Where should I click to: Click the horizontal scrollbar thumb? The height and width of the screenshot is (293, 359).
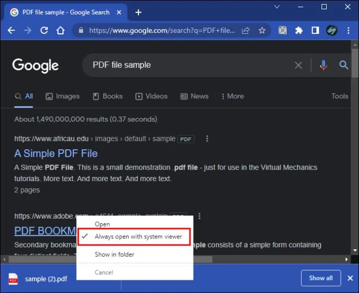click(110, 259)
